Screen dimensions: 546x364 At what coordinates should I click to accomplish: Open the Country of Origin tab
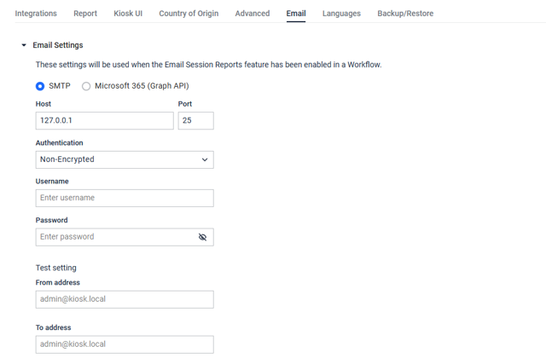click(x=189, y=14)
